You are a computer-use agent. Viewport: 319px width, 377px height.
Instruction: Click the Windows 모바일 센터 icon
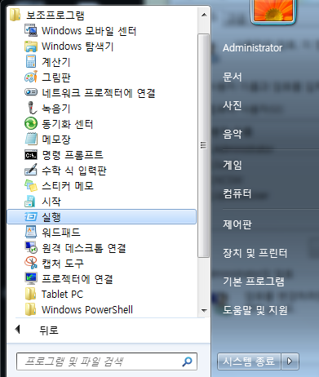31,30
